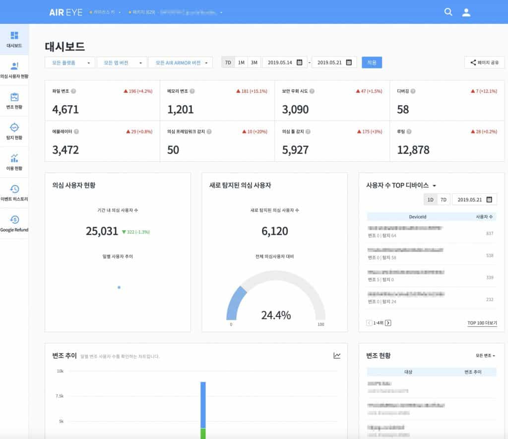Open the 모든 앱 버전 dropdown
The width and height of the screenshot is (508, 439).
click(122, 63)
